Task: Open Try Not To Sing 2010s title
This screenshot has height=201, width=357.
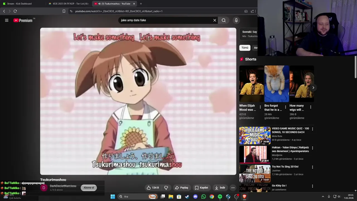Action: tap(285, 167)
